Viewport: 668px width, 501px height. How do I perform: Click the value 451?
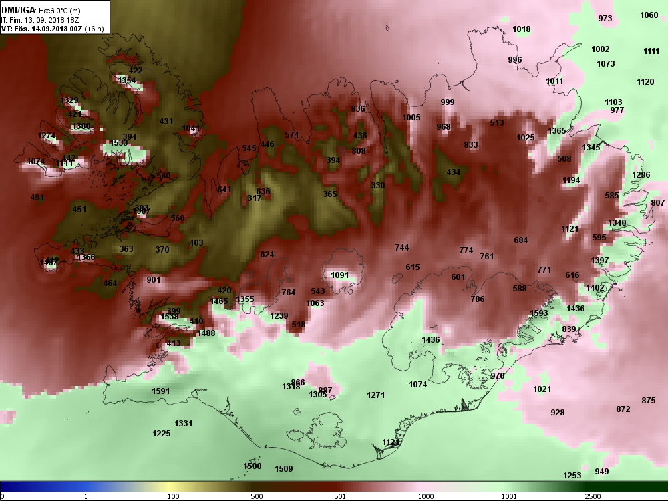click(79, 210)
